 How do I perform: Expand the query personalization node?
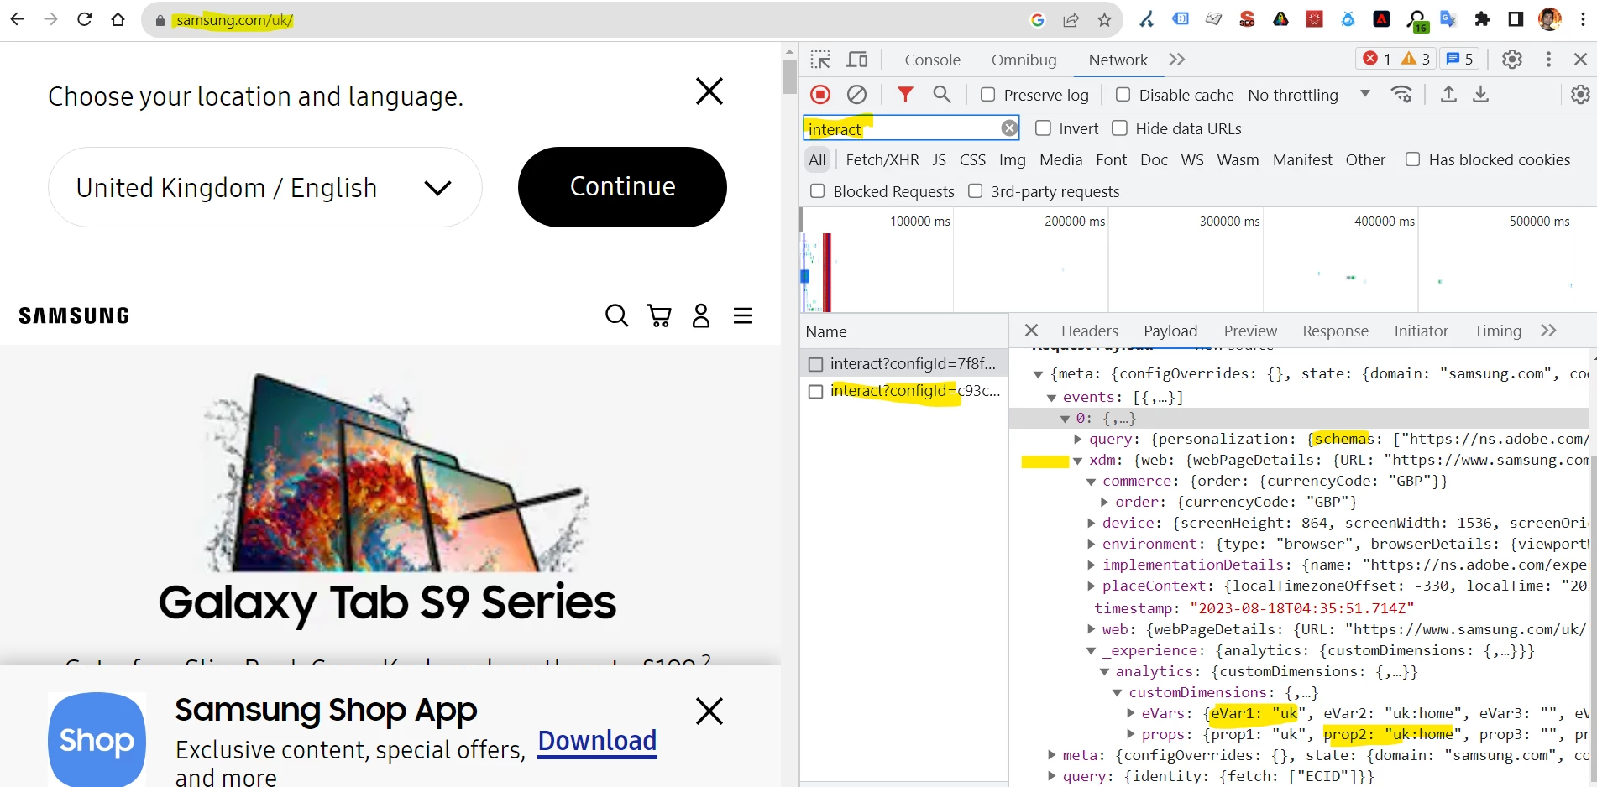[x=1078, y=439]
